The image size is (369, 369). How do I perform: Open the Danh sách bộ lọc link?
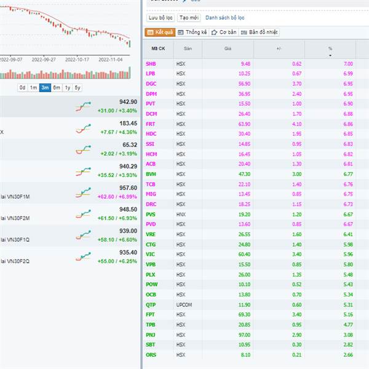click(x=224, y=18)
